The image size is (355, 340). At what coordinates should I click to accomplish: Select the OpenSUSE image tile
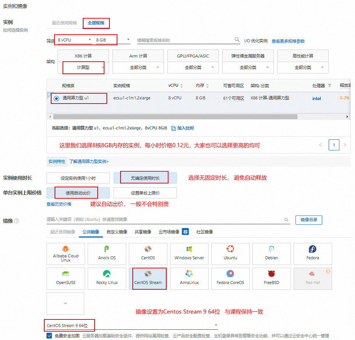click(x=66, y=279)
